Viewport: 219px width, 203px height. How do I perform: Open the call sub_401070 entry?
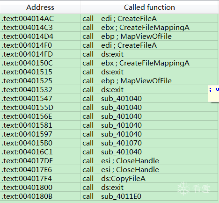112,143
